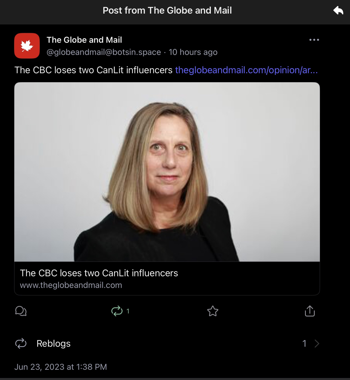Open the article preview portrait image
This screenshot has width=350, height=380.
[x=167, y=172]
